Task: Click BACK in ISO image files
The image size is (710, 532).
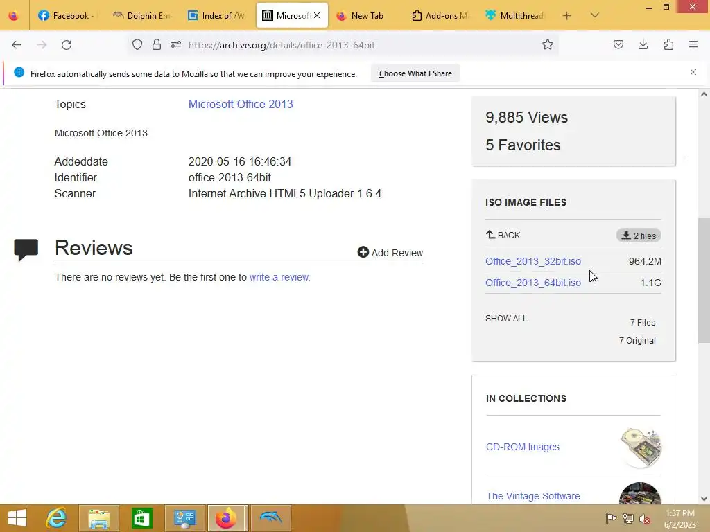Action: pyautogui.click(x=503, y=236)
